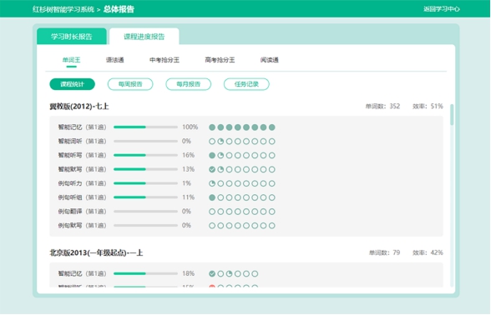Click the 北京版2013(一年级起点)-一上 course title
The width and height of the screenshot is (491, 315).
tap(96, 252)
